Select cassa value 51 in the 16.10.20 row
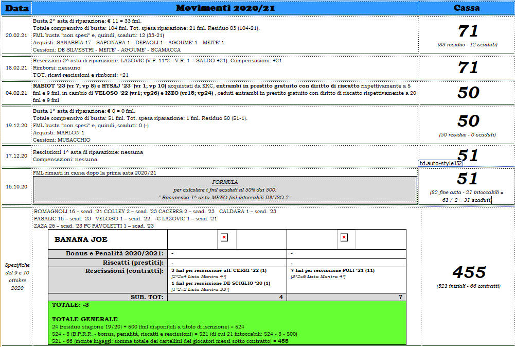Screen dimensions: 515x347 pos(467,179)
